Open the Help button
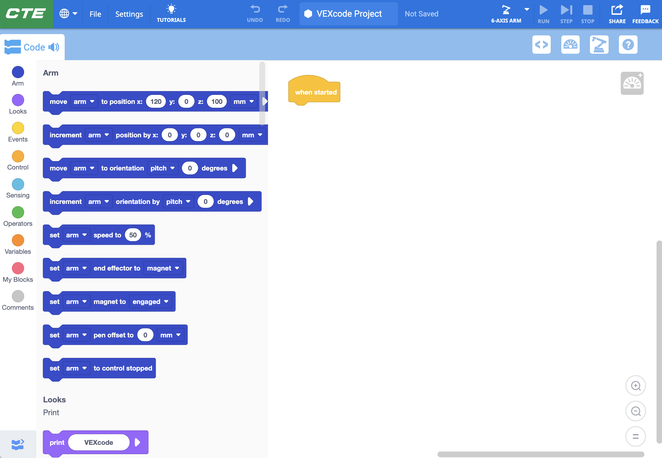Image resolution: width=662 pixels, height=458 pixels. [628, 45]
